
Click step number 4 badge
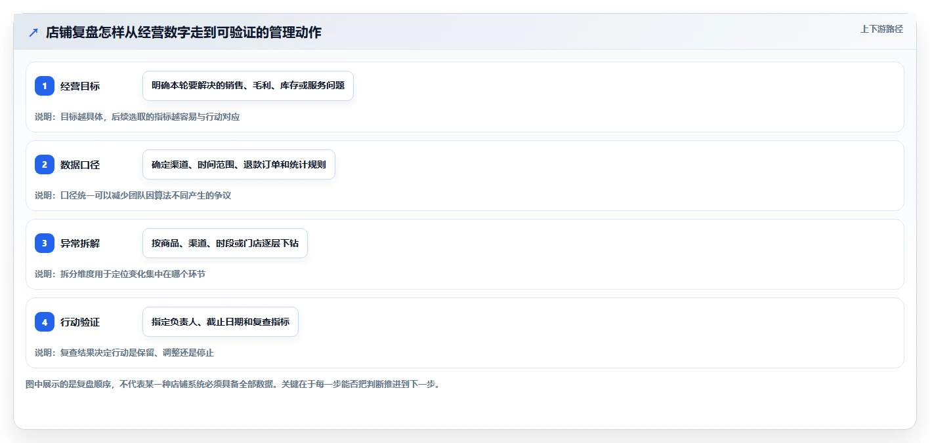45,322
